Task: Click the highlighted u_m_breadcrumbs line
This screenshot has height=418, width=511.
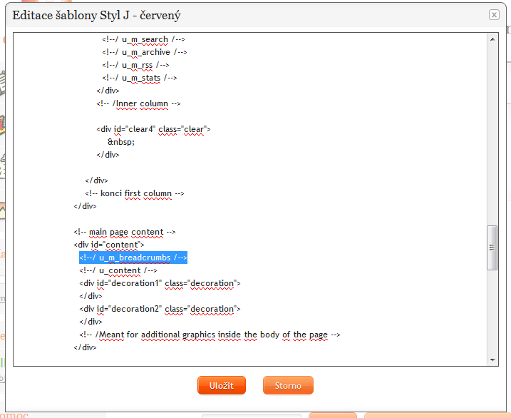Action: pyautogui.click(x=133, y=258)
